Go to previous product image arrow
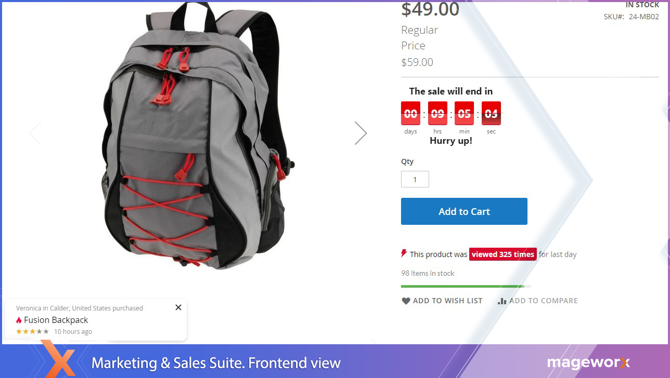Screen dimensions: 670x378 (x=35, y=133)
